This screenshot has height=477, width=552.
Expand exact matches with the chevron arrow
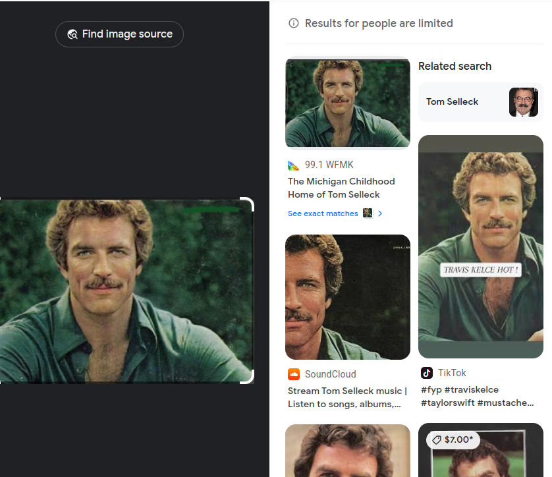[x=380, y=213]
